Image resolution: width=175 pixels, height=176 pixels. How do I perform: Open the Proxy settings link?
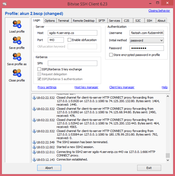click(x=47, y=87)
